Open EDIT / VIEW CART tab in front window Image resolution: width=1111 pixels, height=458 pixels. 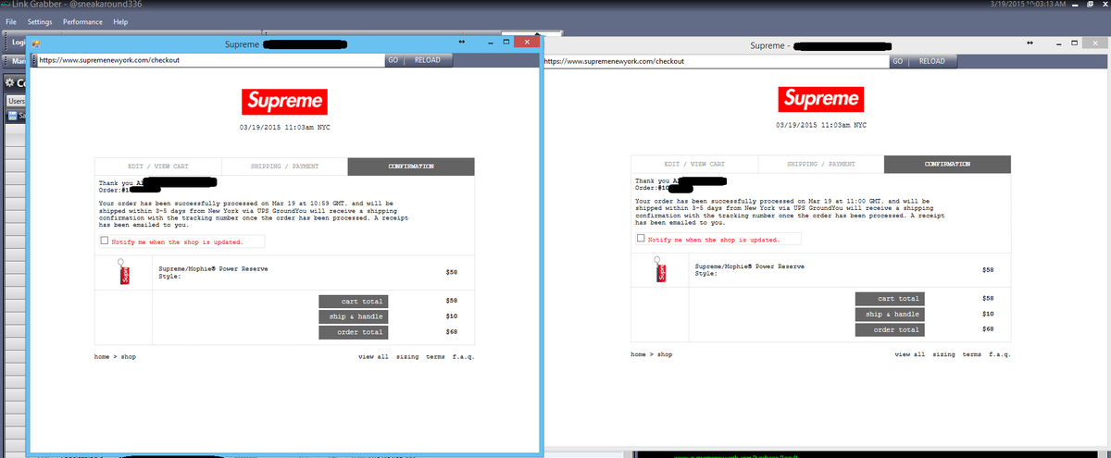coord(156,167)
